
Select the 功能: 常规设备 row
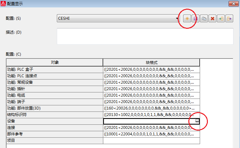[55, 82]
